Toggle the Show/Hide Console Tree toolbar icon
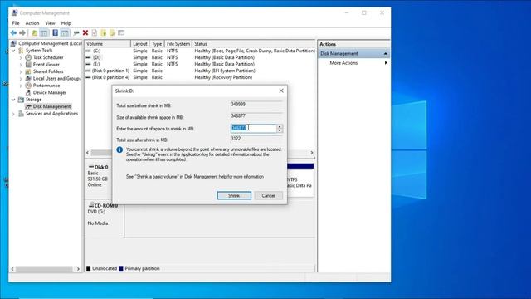531x299 pixels. 44,33
